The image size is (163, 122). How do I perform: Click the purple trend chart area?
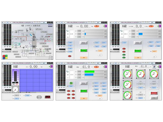(x=36, y=80)
